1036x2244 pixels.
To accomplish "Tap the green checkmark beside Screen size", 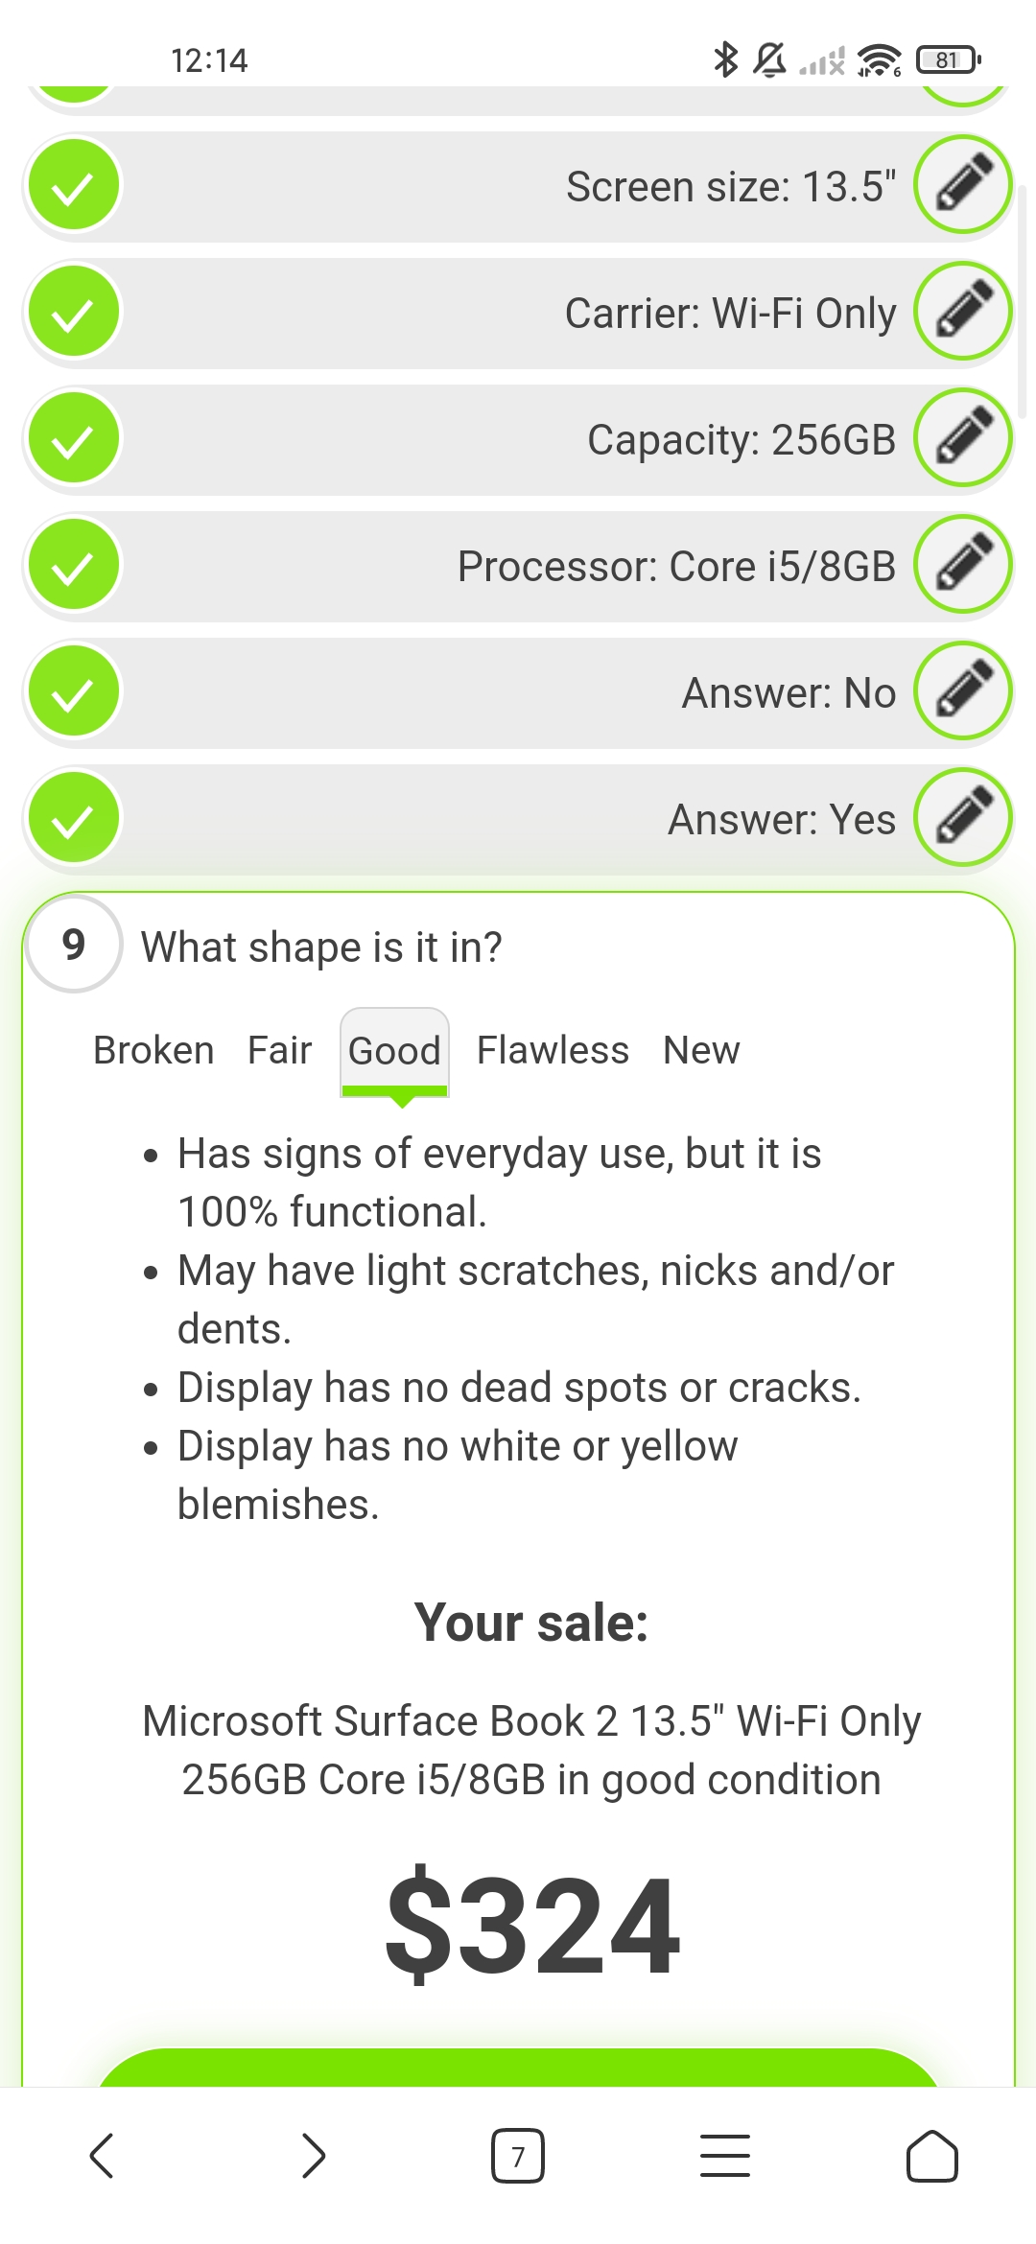I will 74,185.
